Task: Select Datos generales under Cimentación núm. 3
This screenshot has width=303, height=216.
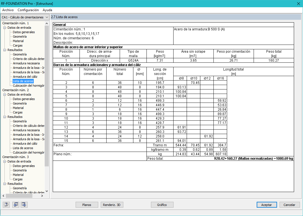Action: coord(24,166)
